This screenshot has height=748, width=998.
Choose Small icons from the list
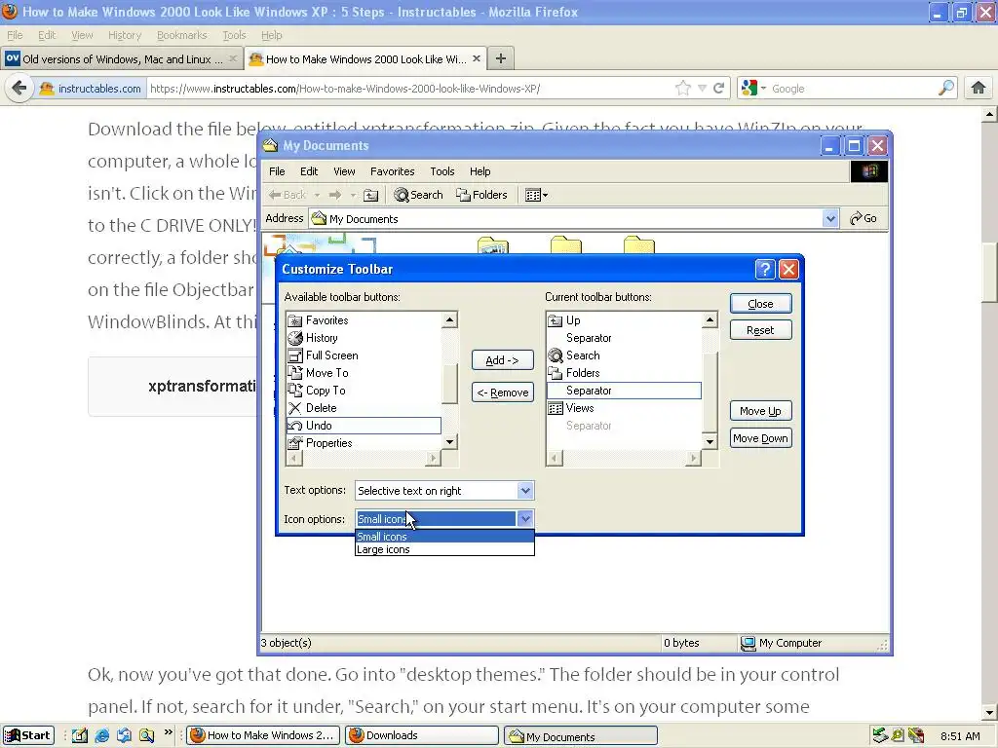444,537
